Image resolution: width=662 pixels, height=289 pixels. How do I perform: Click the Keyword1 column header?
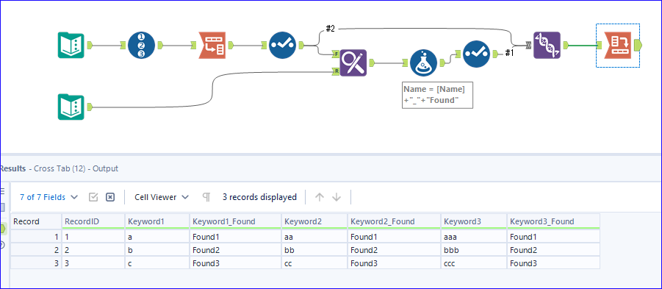(157, 221)
